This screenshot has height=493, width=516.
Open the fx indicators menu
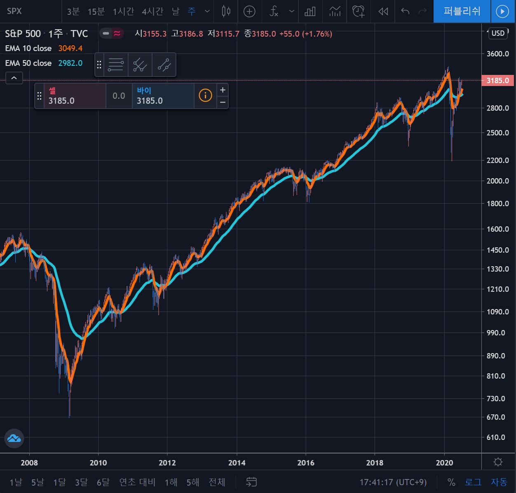coord(274,11)
